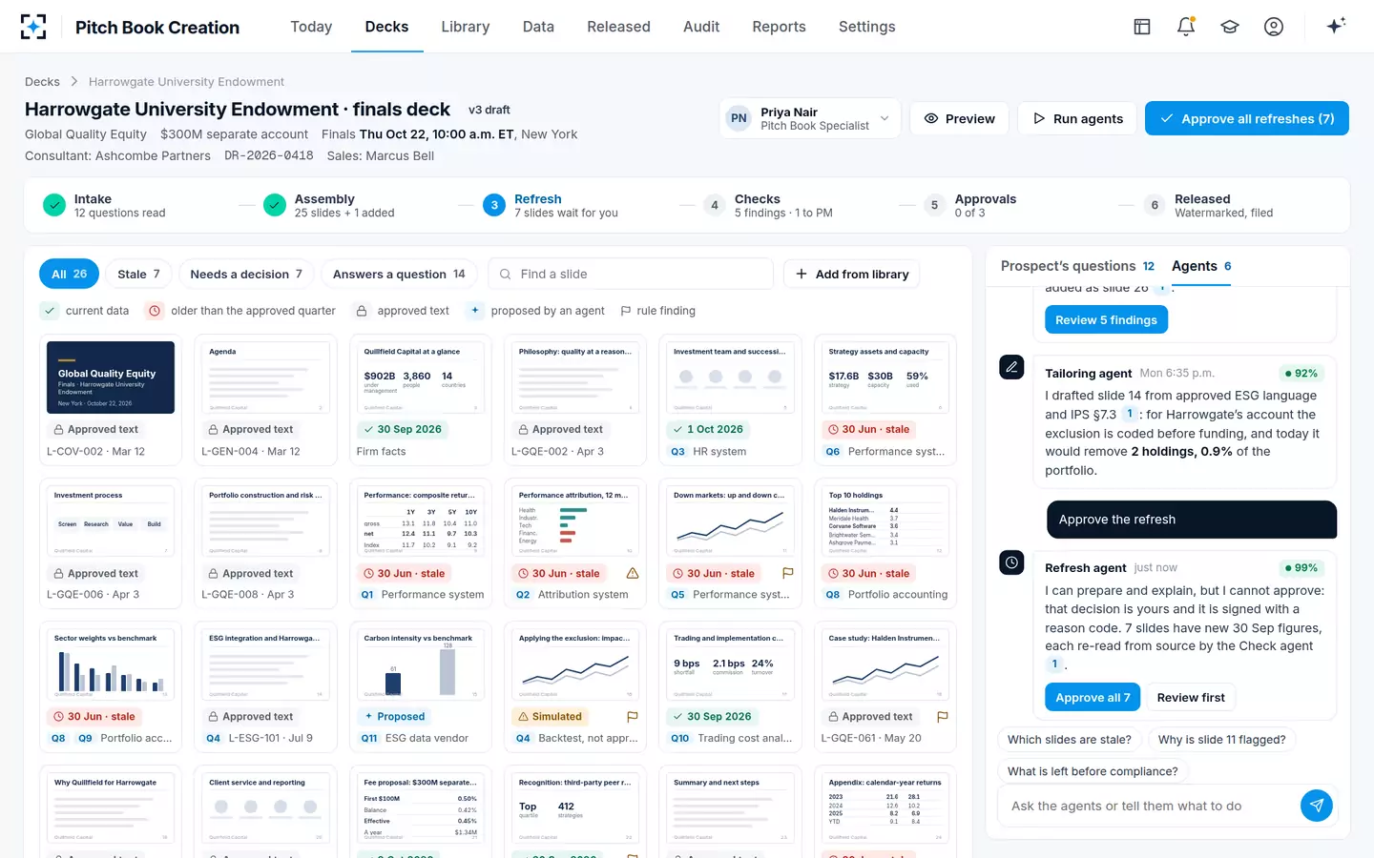Go to the Reports tab
The height and width of the screenshot is (858, 1374).
coord(779,27)
